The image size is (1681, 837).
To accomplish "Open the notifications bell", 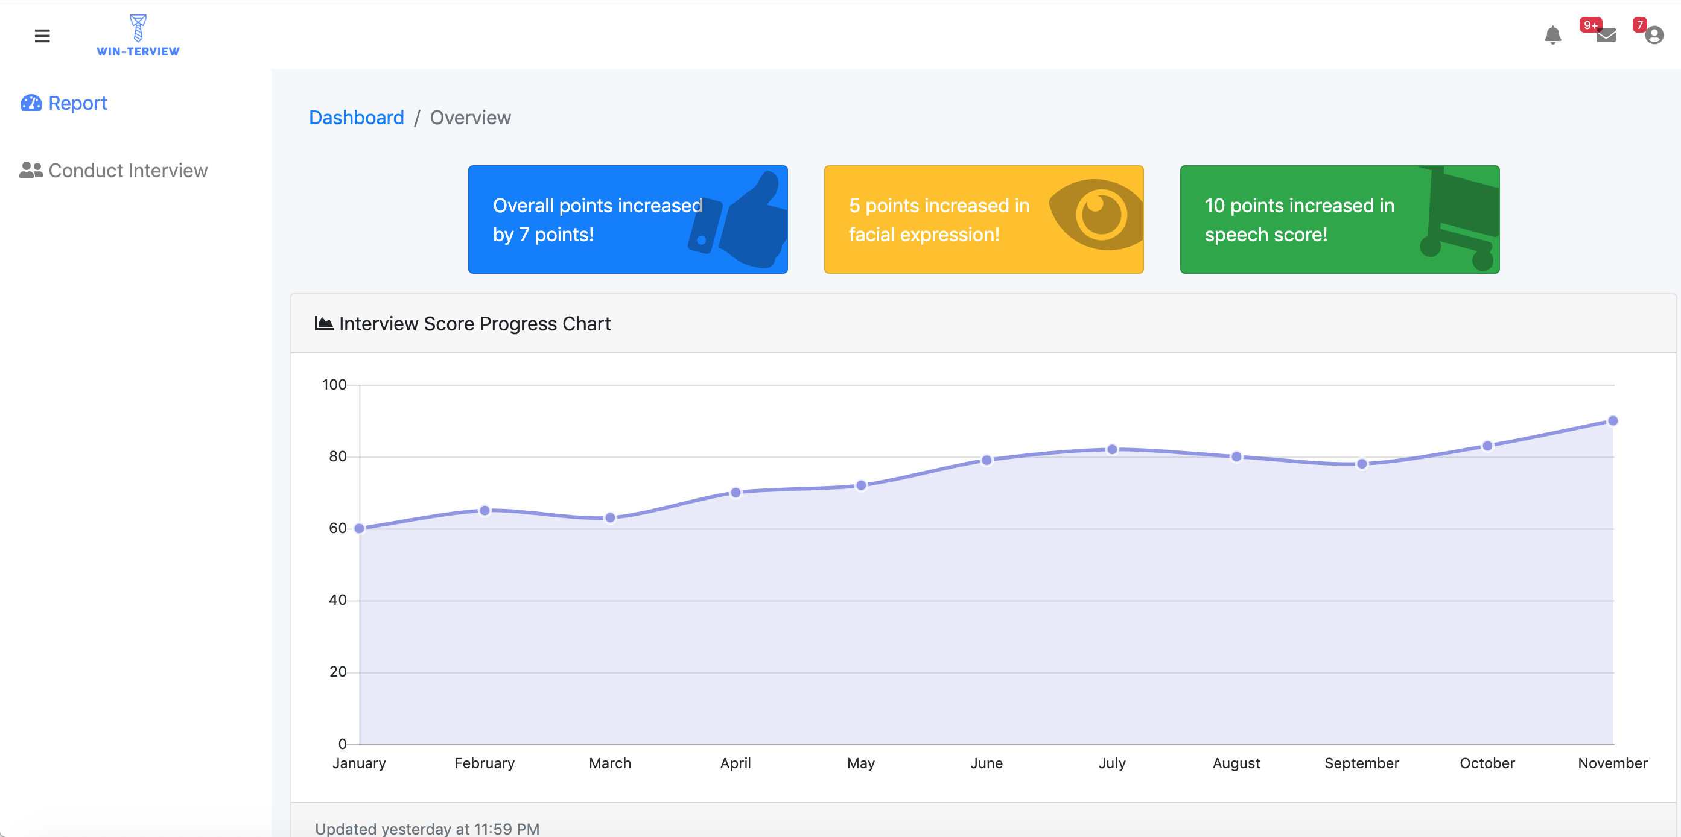I will tap(1552, 35).
